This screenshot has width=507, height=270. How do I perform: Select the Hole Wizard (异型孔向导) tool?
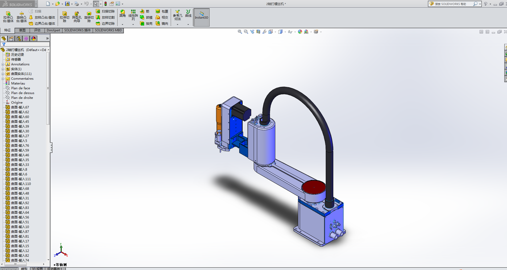pyautogui.click(x=77, y=17)
